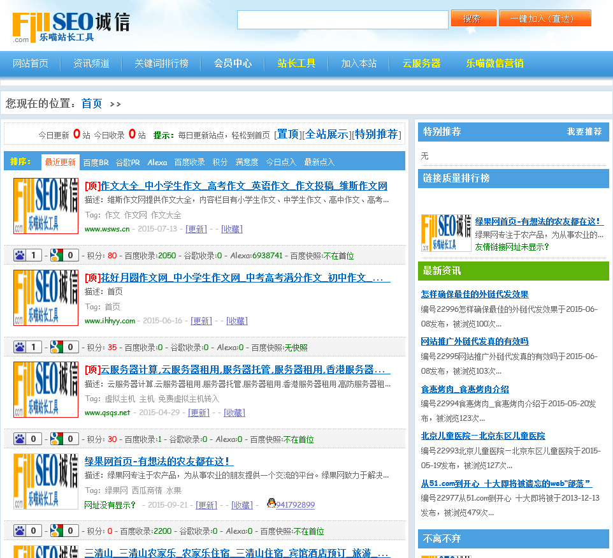The image size is (613, 558).
Task: Click the 一键加入(直达) button
Action: coord(545,18)
